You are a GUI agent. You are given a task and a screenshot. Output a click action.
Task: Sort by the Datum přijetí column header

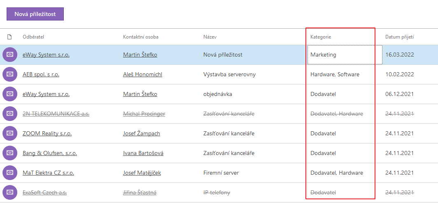[x=399, y=37]
